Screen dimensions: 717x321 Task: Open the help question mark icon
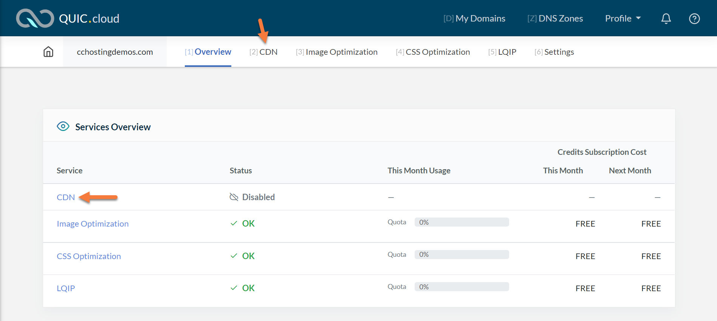tap(694, 19)
